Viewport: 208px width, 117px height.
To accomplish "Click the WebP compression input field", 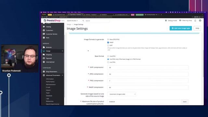I will coord(148,87).
